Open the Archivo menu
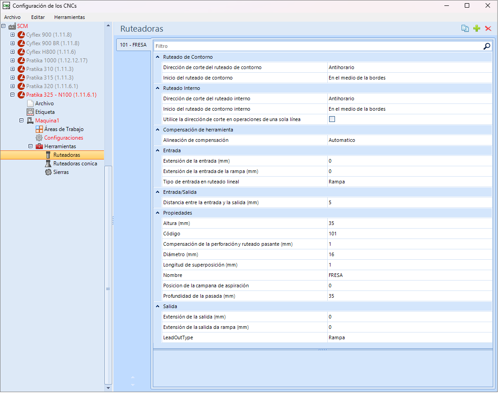The image size is (500, 398). coord(13,17)
